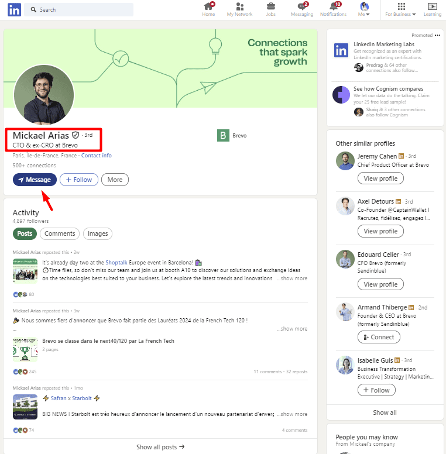Connect with Armand Thiberge
Viewport: 446px width, 454px height.
[x=379, y=337]
